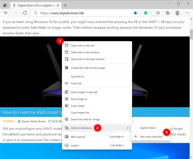Screen dimensions: 193x159
Task: Click the page scrollbar thumb
Action: (191, 34)
